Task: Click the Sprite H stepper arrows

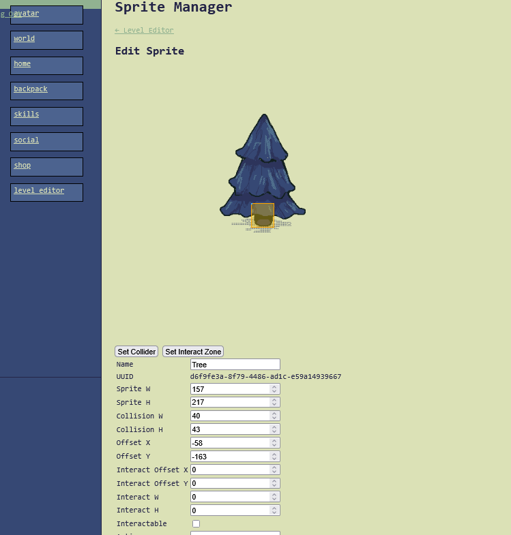Action: tap(274, 403)
